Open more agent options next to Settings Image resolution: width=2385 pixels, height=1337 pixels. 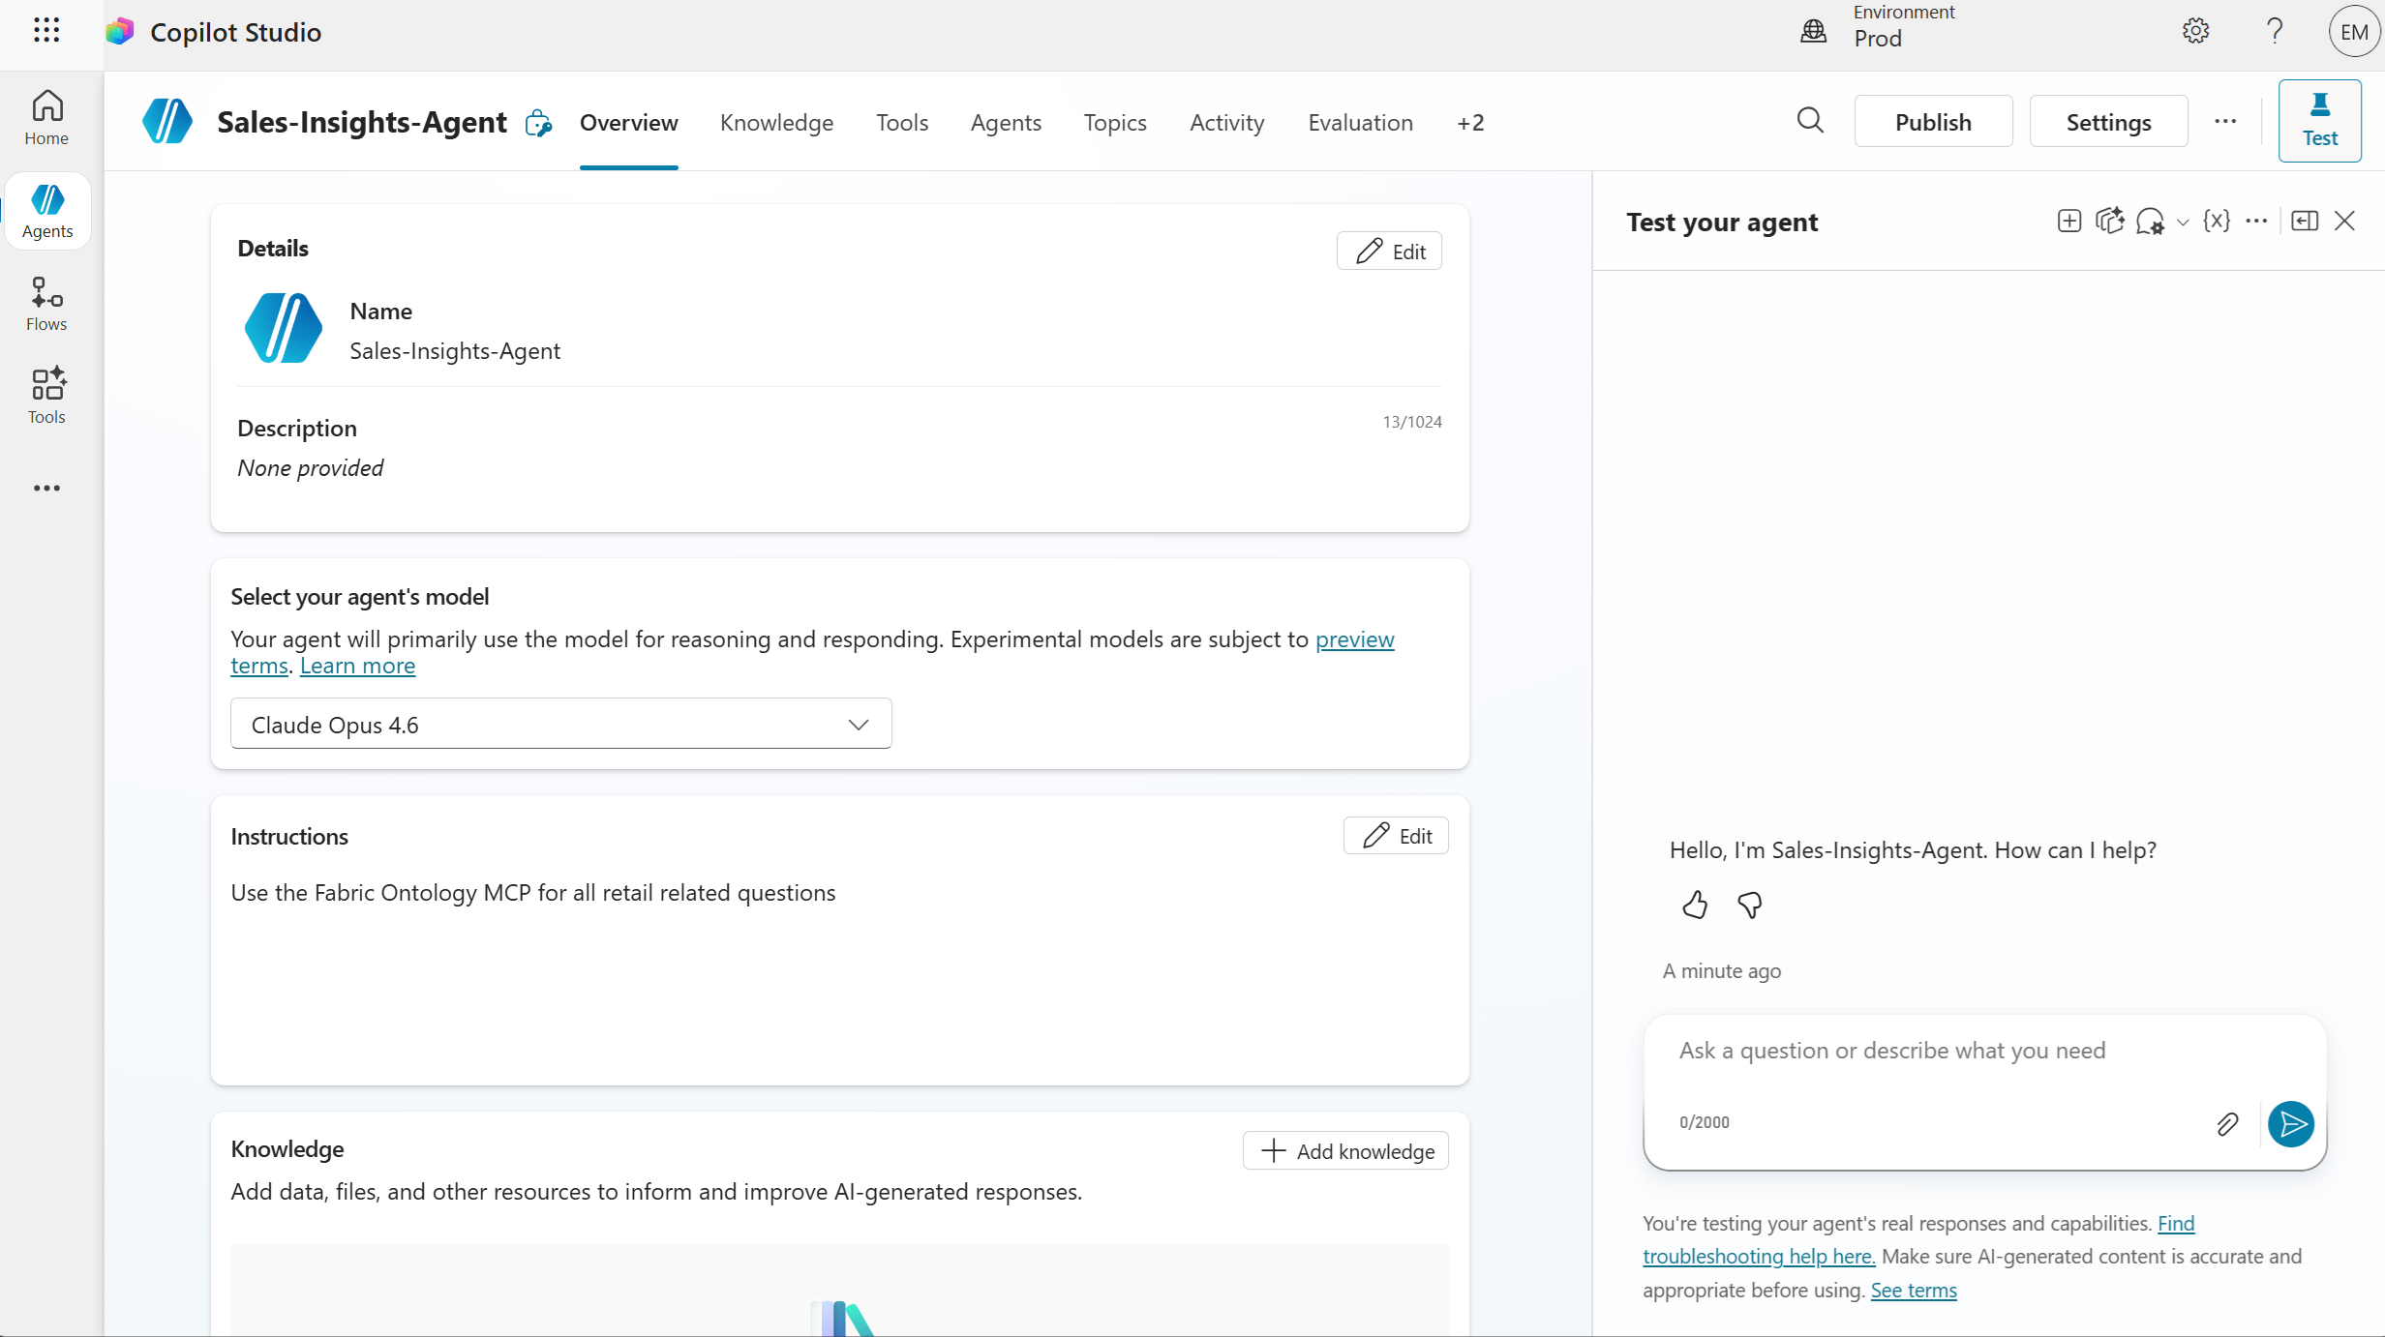[x=2225, y=121]
